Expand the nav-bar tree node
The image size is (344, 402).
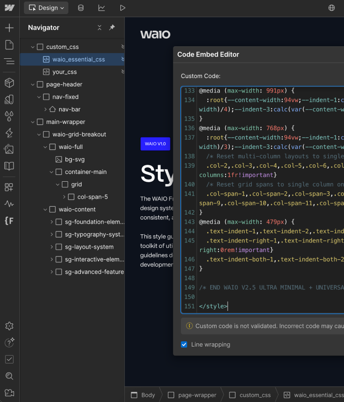click(x=45, y=109)
